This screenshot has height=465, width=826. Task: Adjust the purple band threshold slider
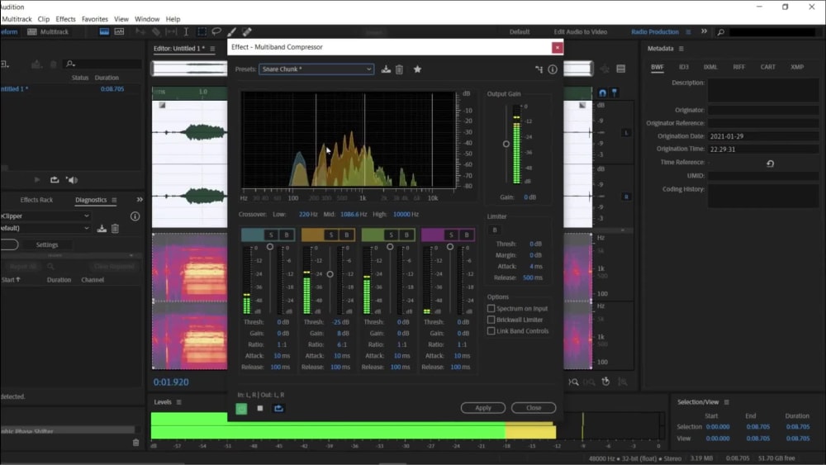pos(450,246)
